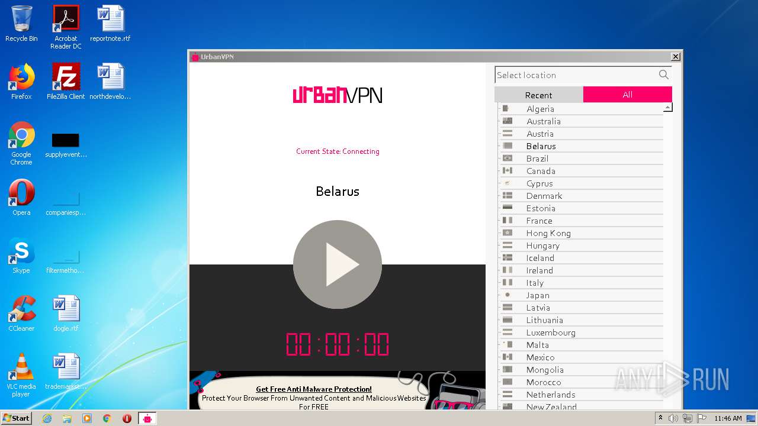Open Internet Explorer from the taskbar
The width and height of the screenshot is (758, 426).
click(x=47, y=418)
